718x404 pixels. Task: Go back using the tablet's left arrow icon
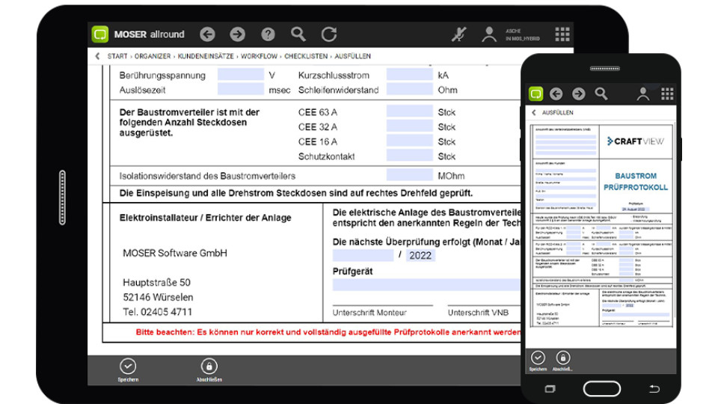(207, 34)
